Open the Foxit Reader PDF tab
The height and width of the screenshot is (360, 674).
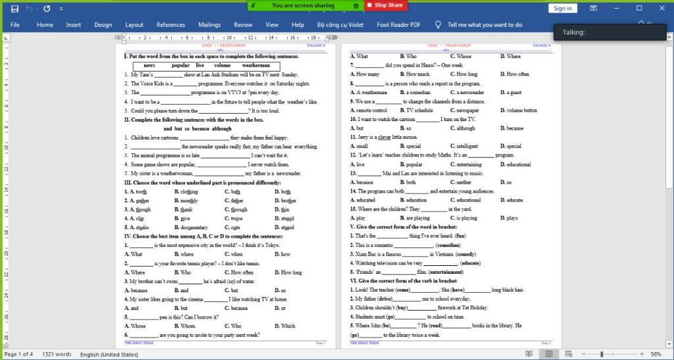398,25
